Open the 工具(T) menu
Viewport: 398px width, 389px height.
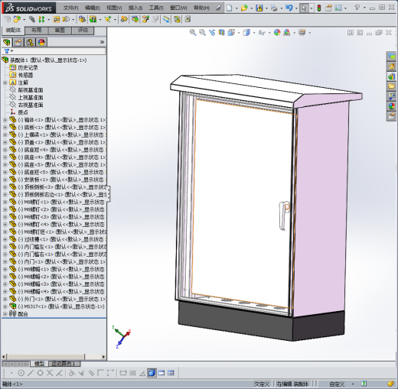coord(156,8)
